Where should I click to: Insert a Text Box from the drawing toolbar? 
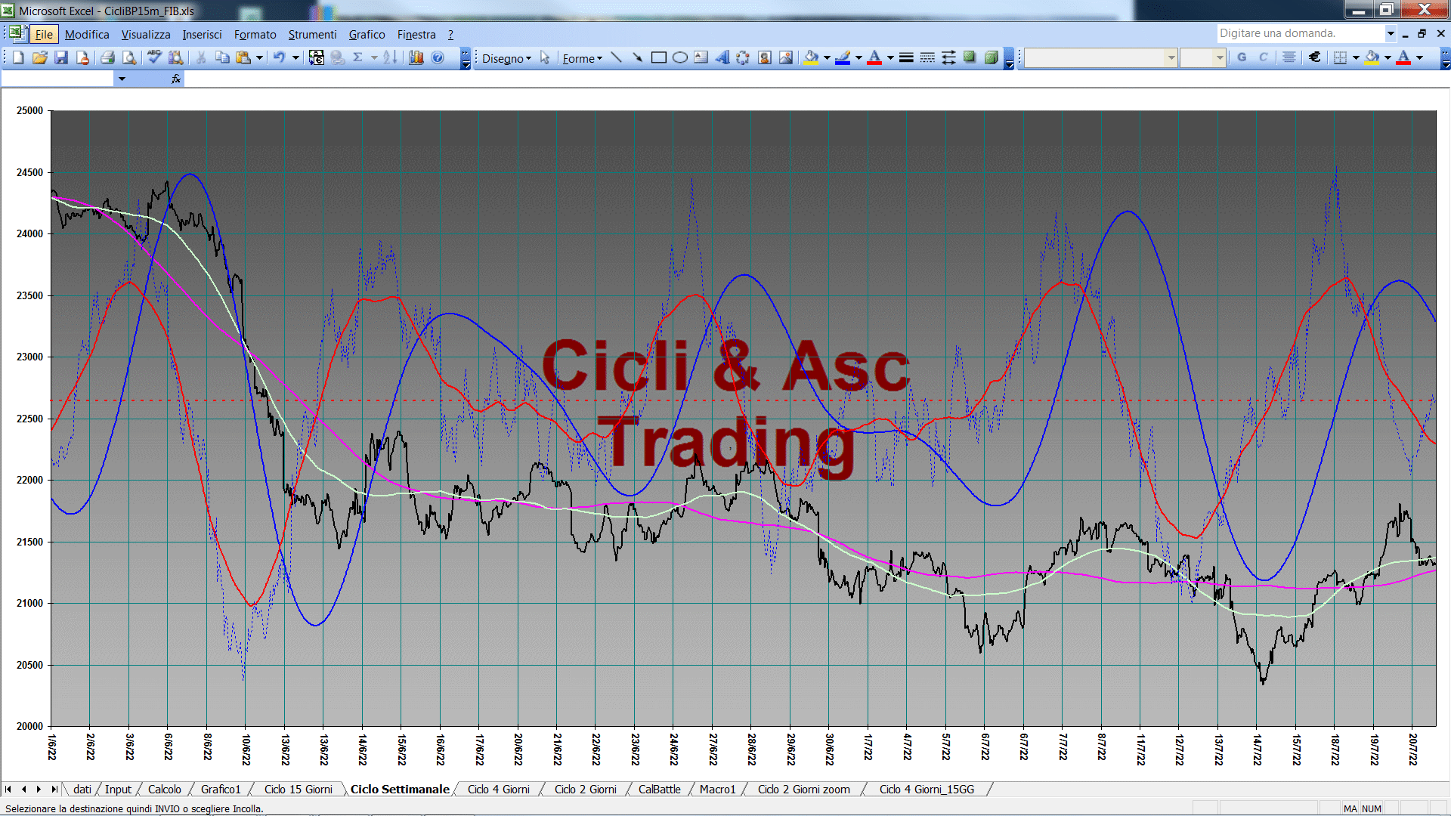(701, 57)
